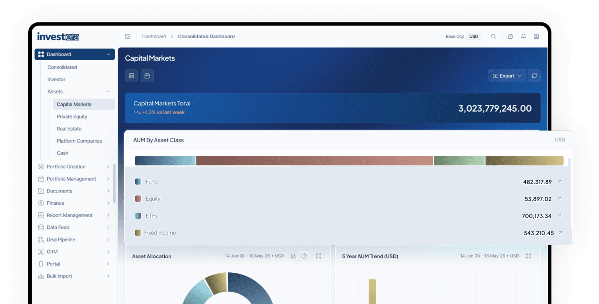This screenshot has width=599, height=304.
Task: Collapse the Dashboard menu chevron
Action: (x=108, y=54)
